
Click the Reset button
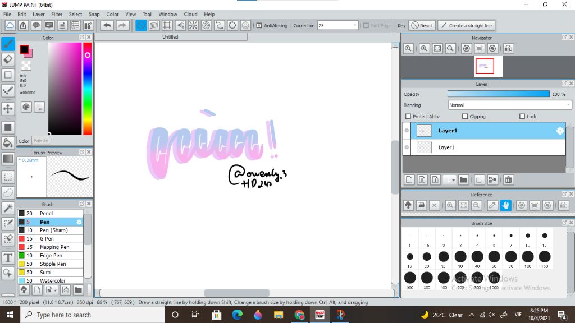click(422, 26)
